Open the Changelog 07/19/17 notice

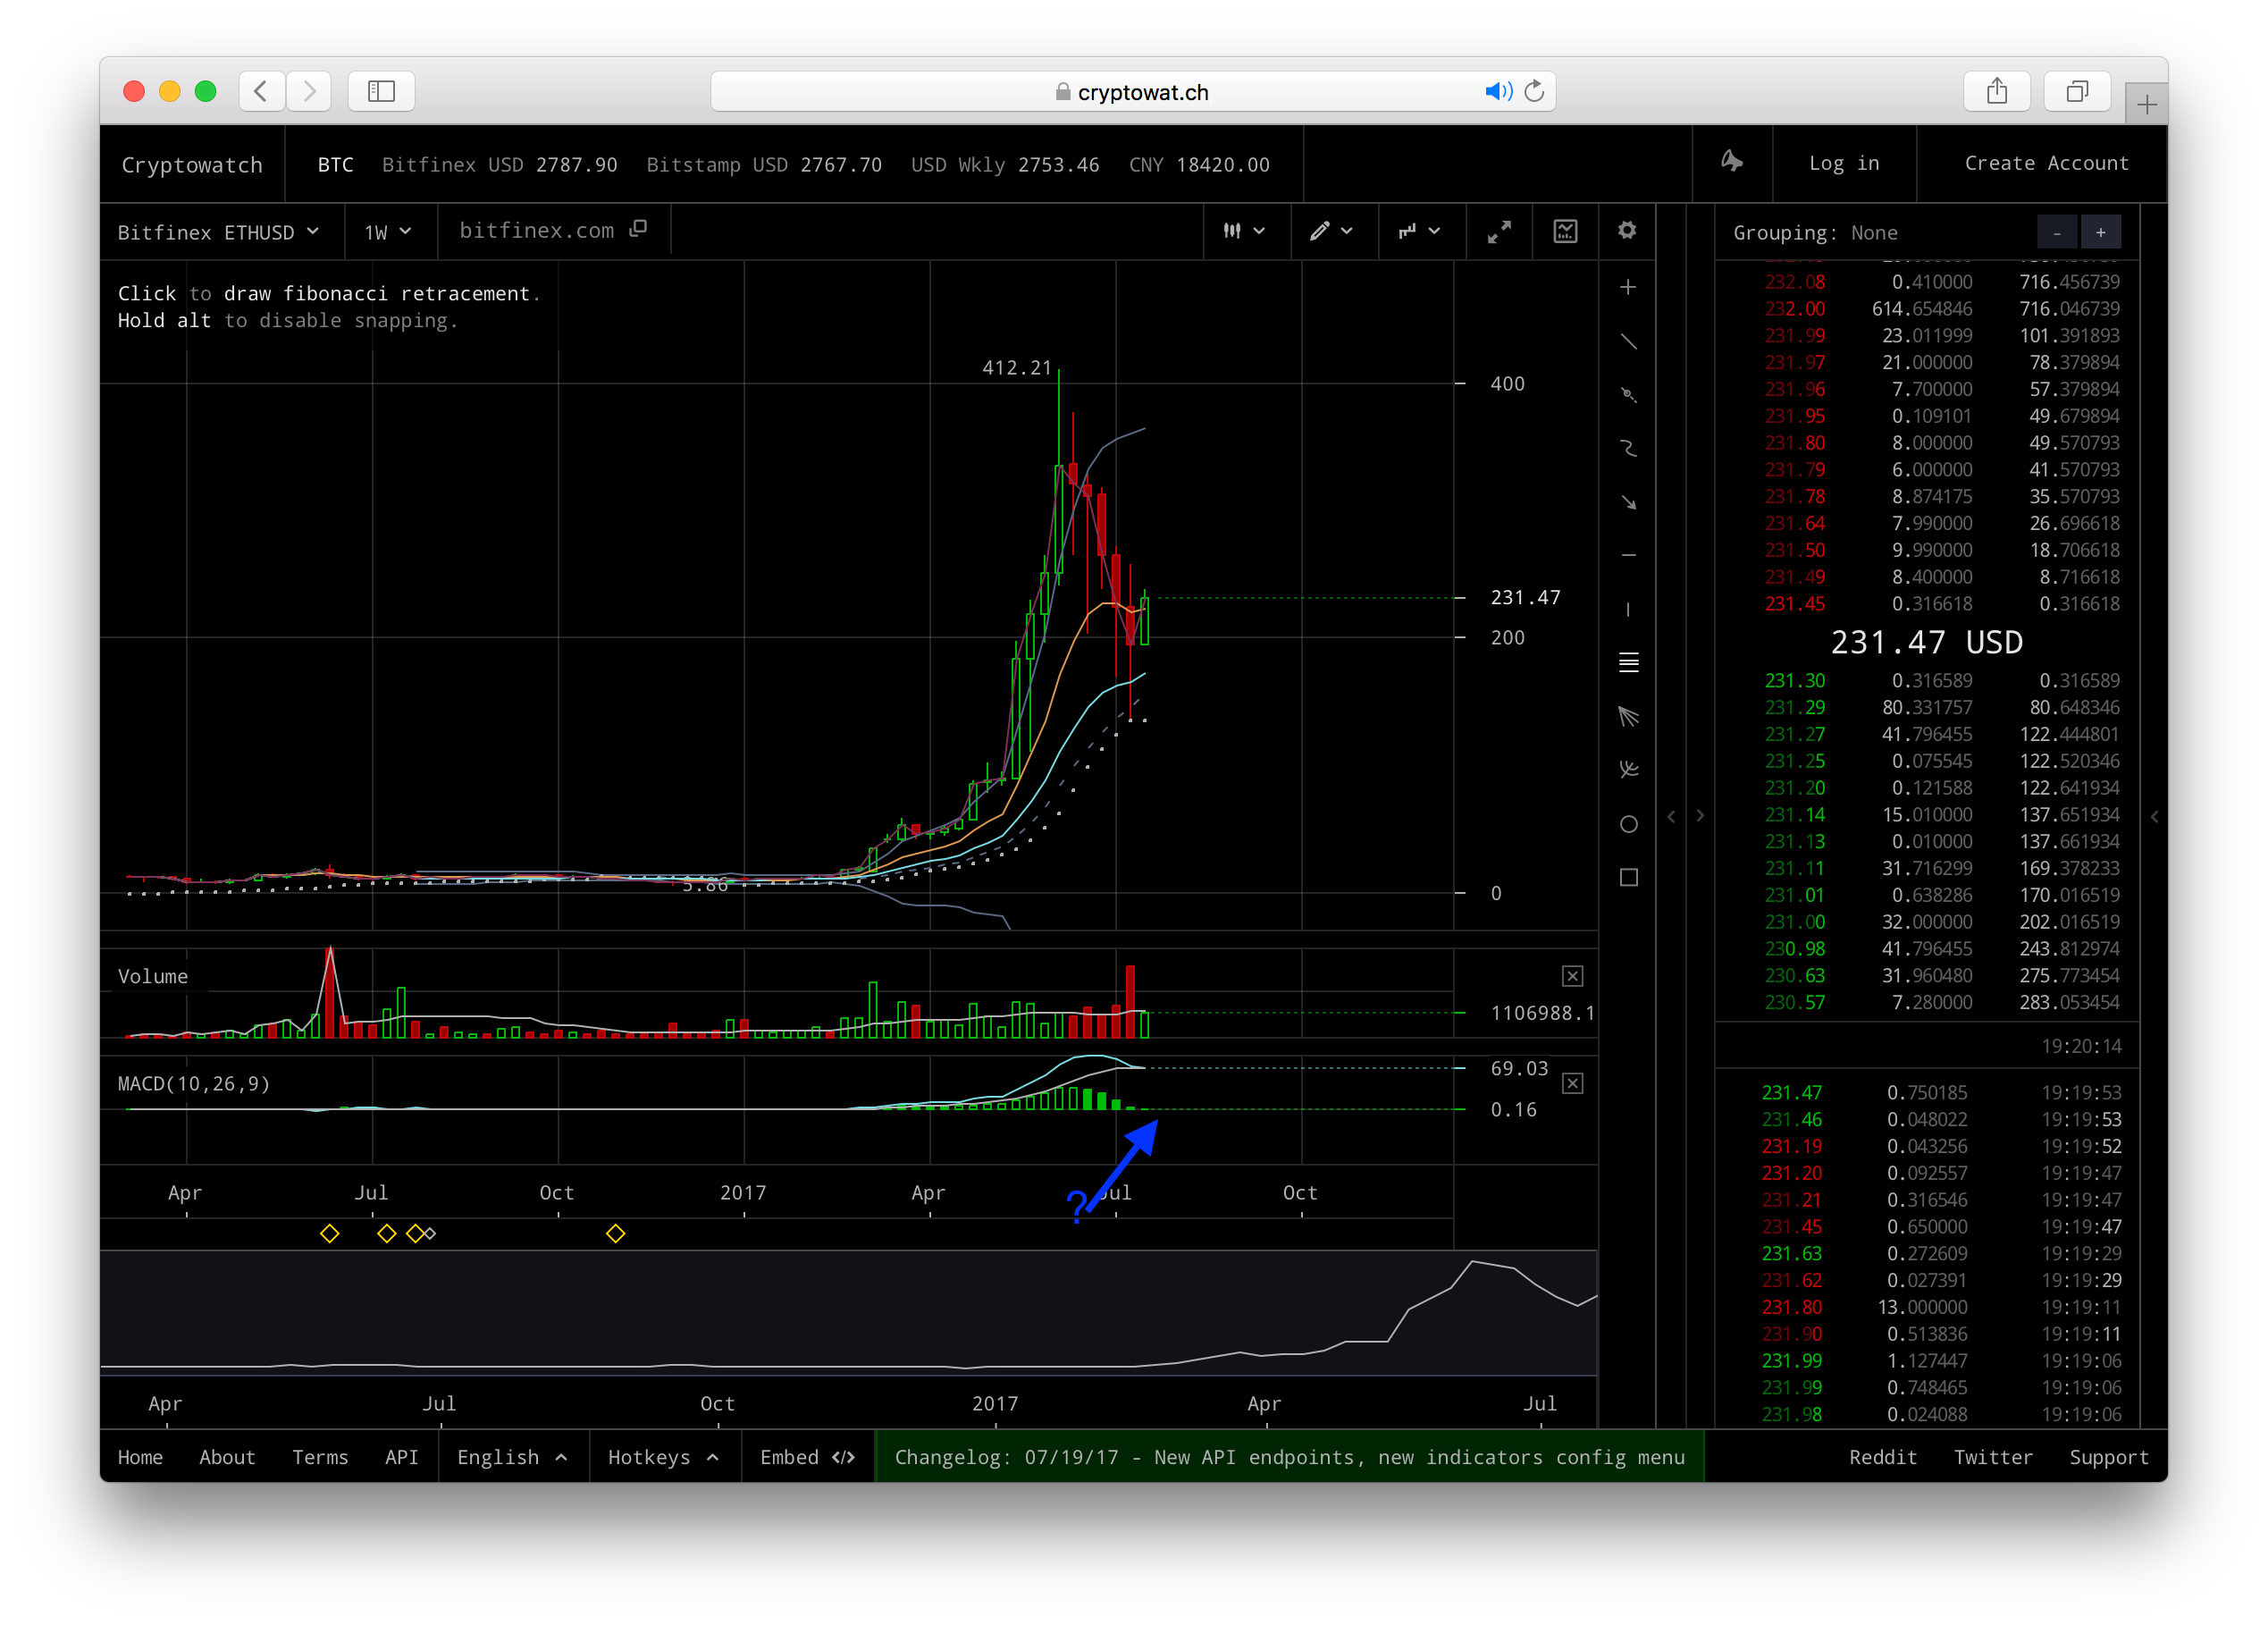(x=1289, y=1457)
